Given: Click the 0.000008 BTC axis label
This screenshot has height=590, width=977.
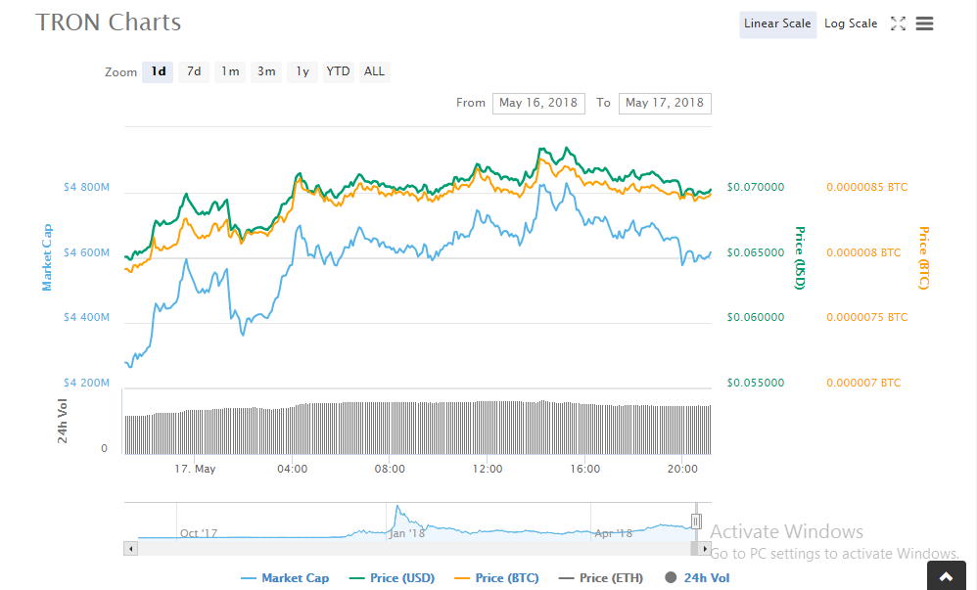Looking at the screenshot, I should click(x=863, y=253).
